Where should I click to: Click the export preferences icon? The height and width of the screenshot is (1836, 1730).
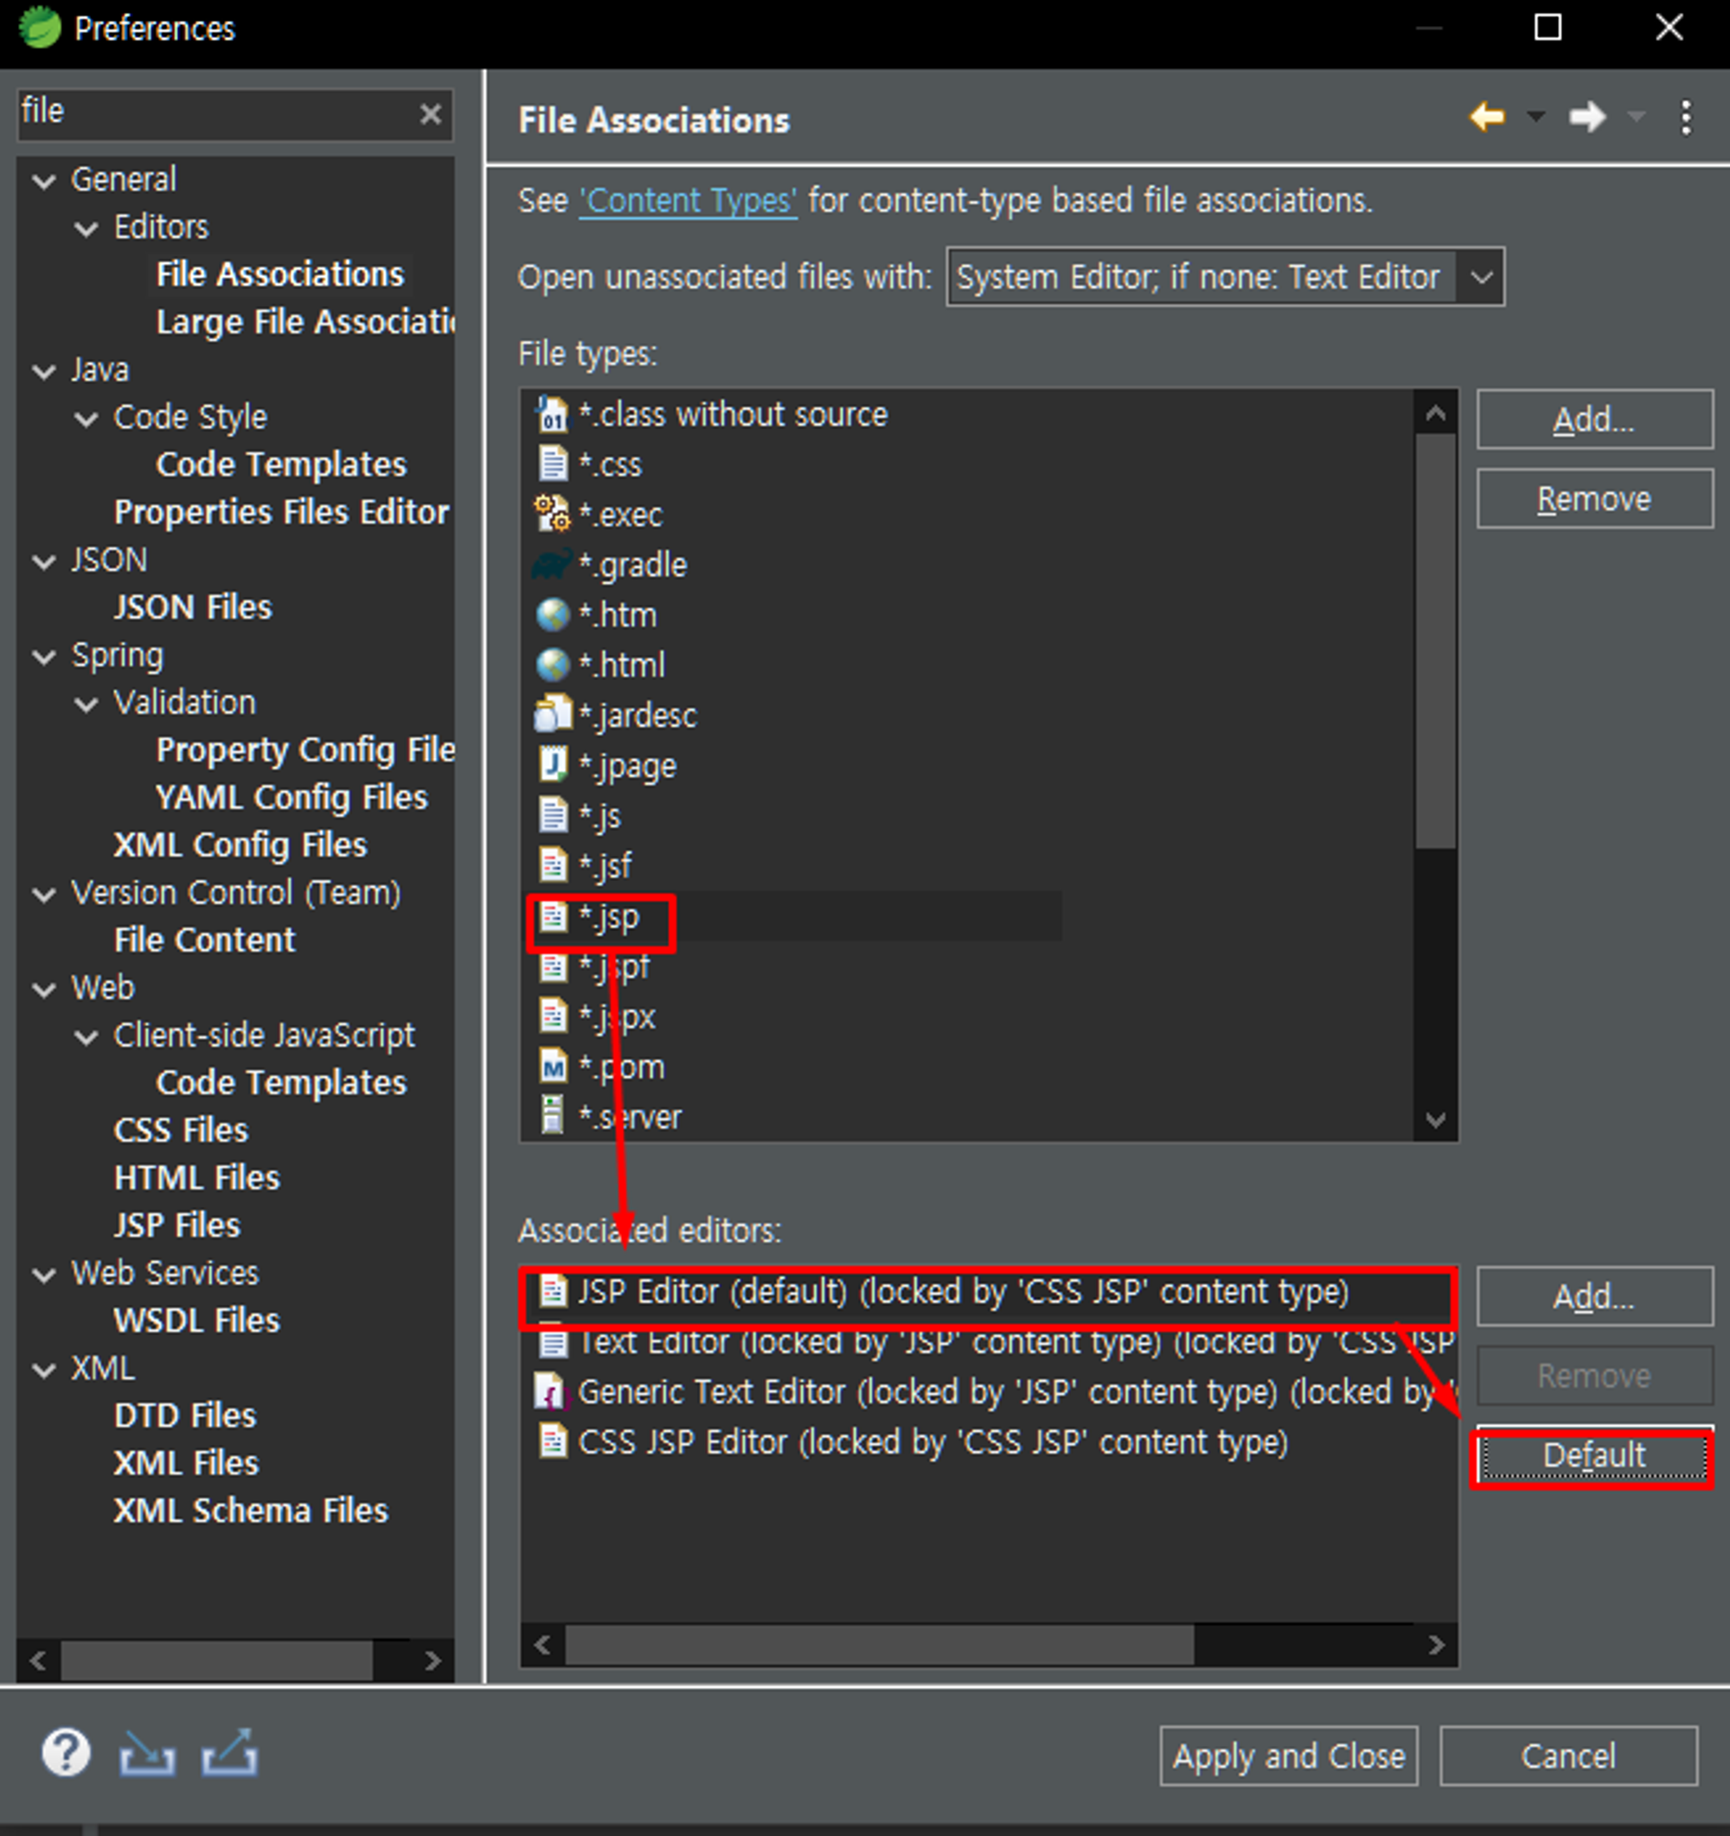(x=229, y=1752)
